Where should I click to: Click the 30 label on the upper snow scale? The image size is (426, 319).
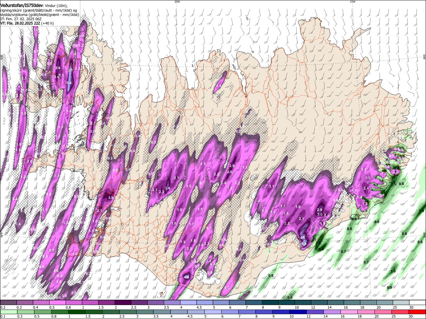411,307
